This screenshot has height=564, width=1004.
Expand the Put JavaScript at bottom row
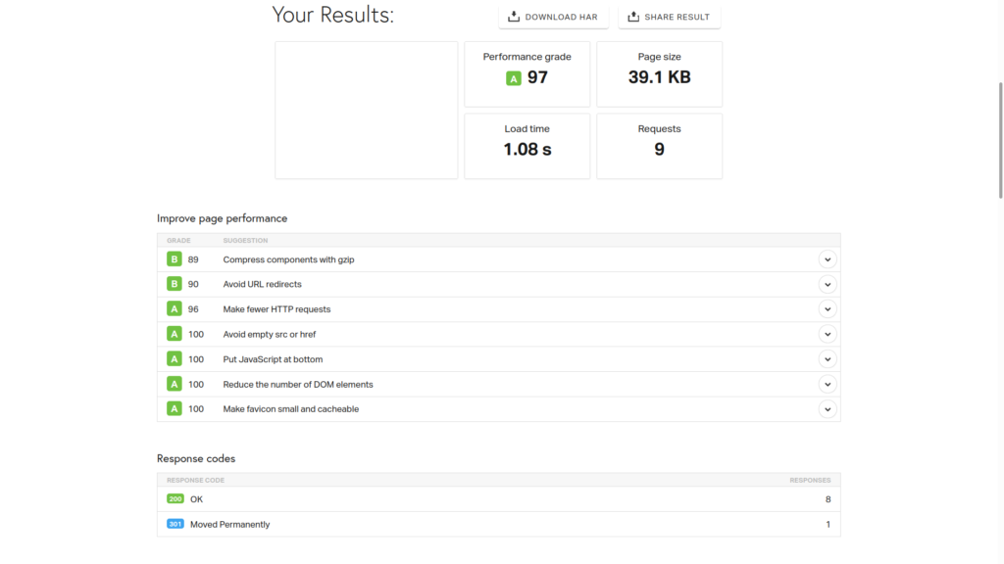[x=828, y=359]
